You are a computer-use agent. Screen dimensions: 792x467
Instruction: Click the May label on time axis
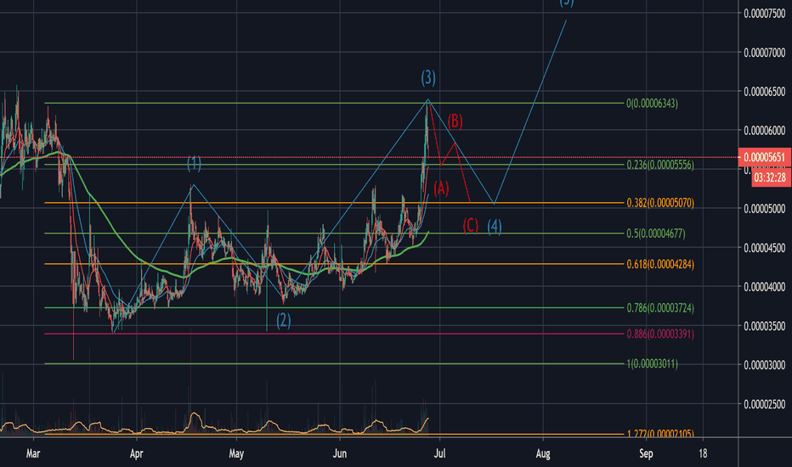pos(236,453)
